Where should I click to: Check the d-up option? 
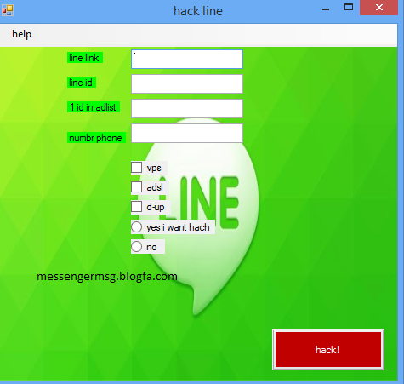137,207
